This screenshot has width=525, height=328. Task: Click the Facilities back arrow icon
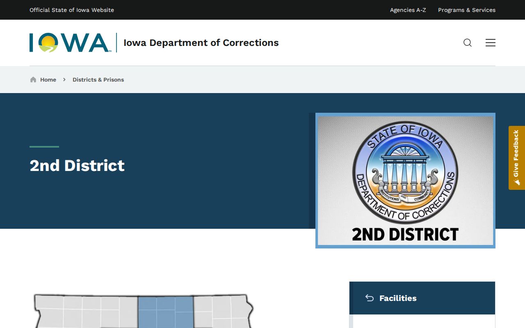click(x=370, y=298)
